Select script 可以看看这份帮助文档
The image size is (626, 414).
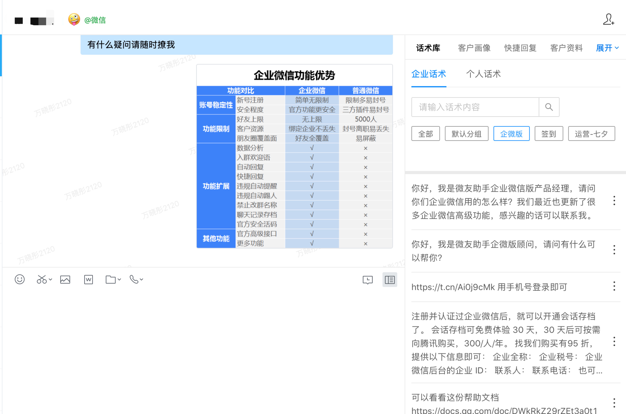(x=504, y=404)
